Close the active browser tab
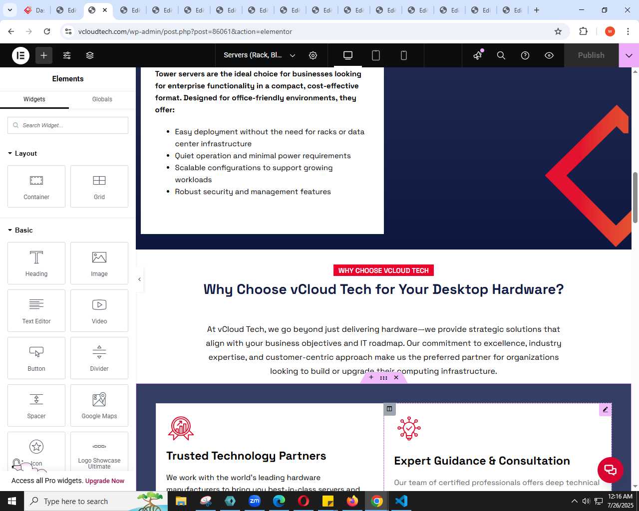The height and width of the screenshot is (511, 639). pyautogui.click(x=105, y=10)
